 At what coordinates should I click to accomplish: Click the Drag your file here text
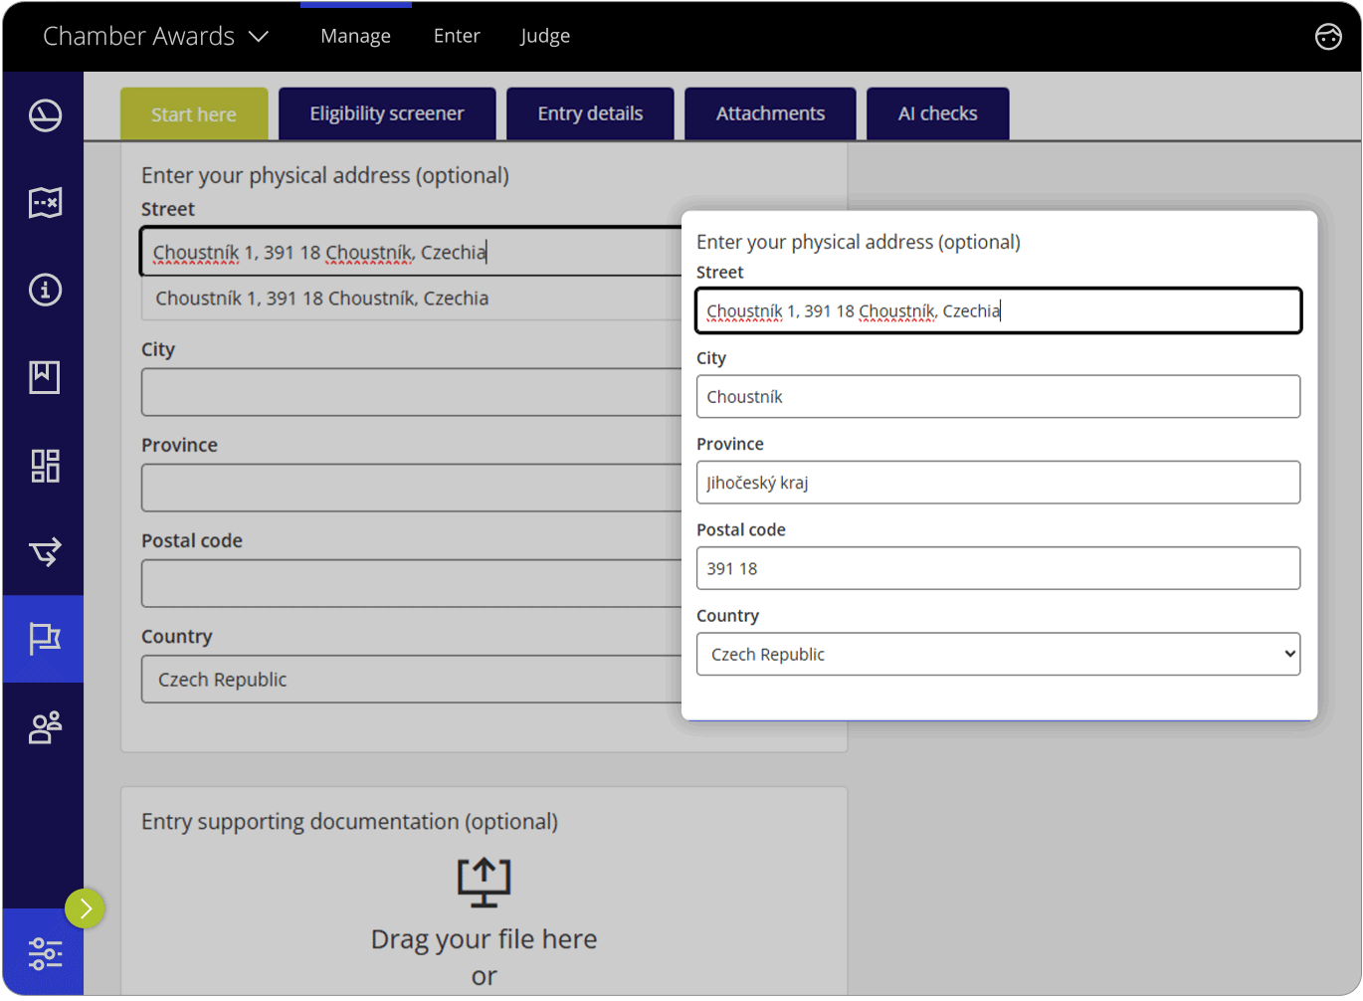484,939
